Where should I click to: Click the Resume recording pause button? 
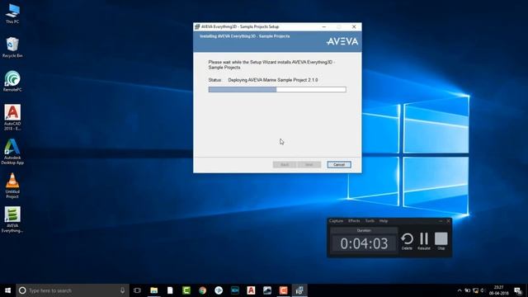coord(424,242)
